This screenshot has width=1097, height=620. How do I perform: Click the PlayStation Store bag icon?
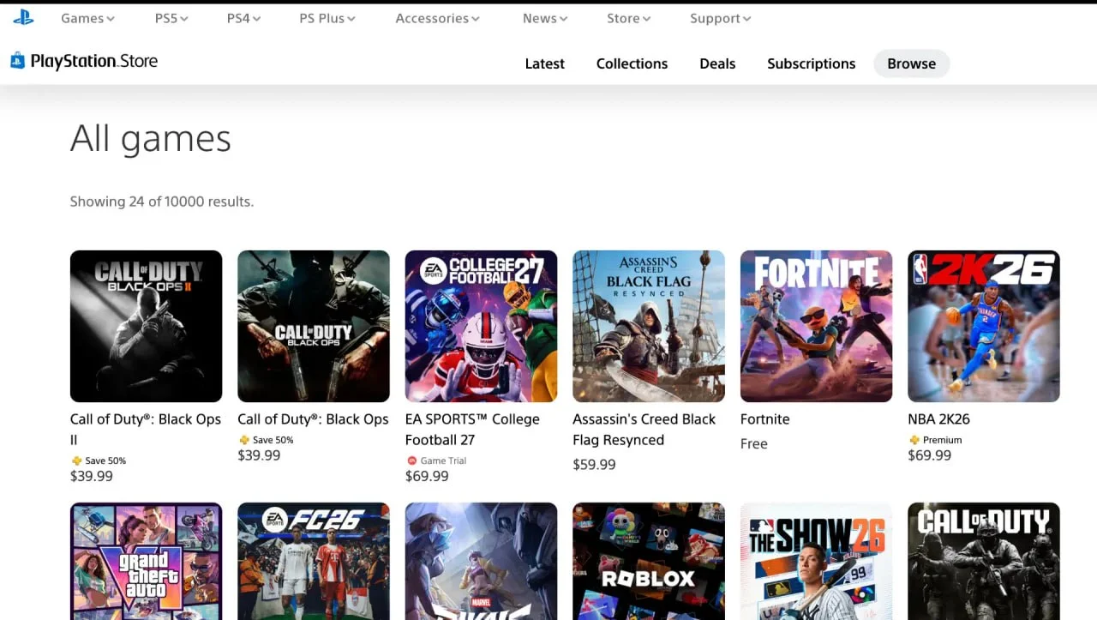tap(17, 61)
